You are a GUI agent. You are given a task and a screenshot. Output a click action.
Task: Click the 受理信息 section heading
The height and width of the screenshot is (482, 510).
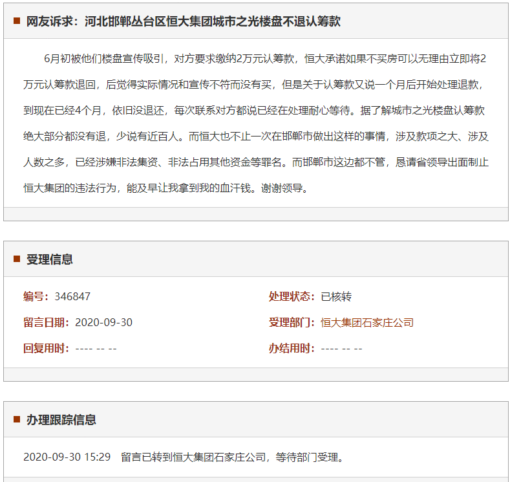pyautogui.click(x=49, y=259)
